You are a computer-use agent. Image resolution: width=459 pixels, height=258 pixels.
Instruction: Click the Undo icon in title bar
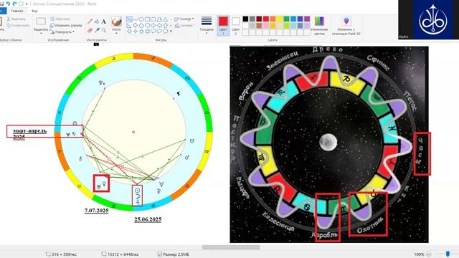[8, 4]
